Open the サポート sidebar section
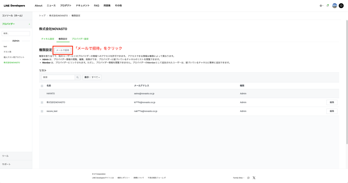The width and height of the screenshot is (348, 183). pos(16,164)
